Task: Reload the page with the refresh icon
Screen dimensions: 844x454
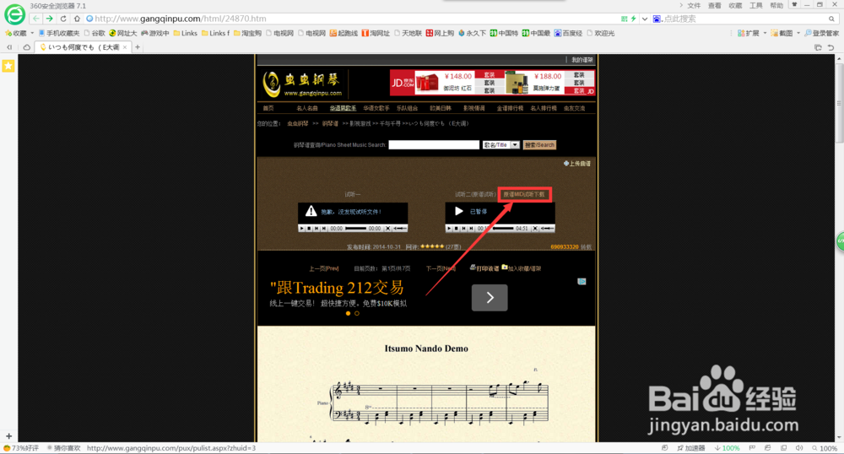Action: coord(63,19)
